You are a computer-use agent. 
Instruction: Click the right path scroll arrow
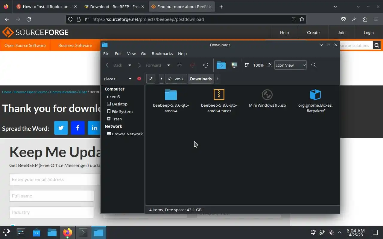click(218, 79)
